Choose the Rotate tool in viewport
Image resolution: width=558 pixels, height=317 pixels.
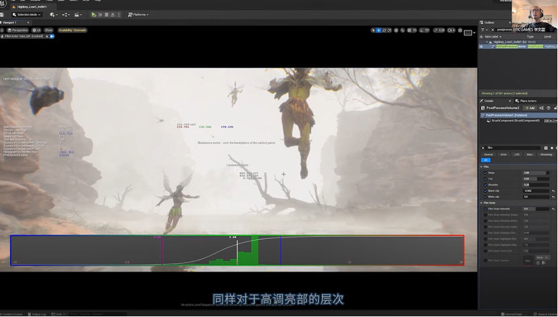click(384, 31)
